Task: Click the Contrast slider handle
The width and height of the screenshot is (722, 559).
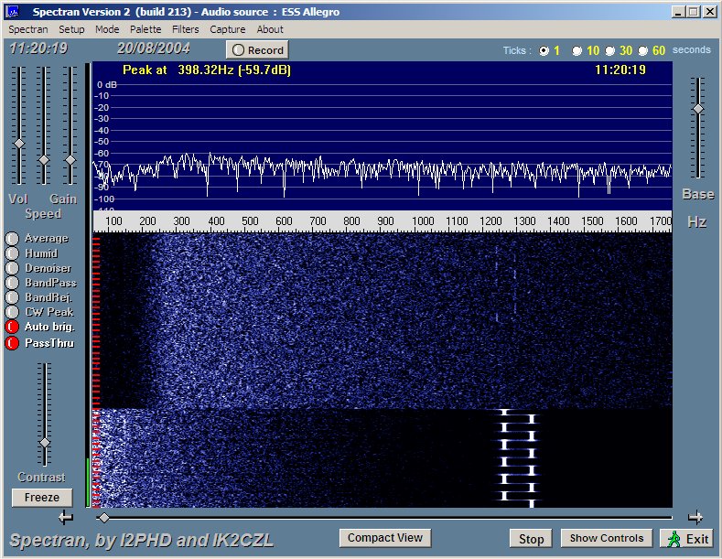Action: pos(43,443)
